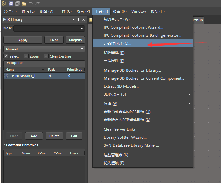Click the Clear button
This screenshot has width=221, height=183.
pos(54,40)
